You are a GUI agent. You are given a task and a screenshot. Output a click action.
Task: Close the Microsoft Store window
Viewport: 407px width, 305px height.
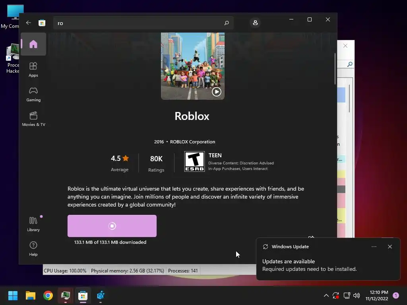(x=328, y=19)
